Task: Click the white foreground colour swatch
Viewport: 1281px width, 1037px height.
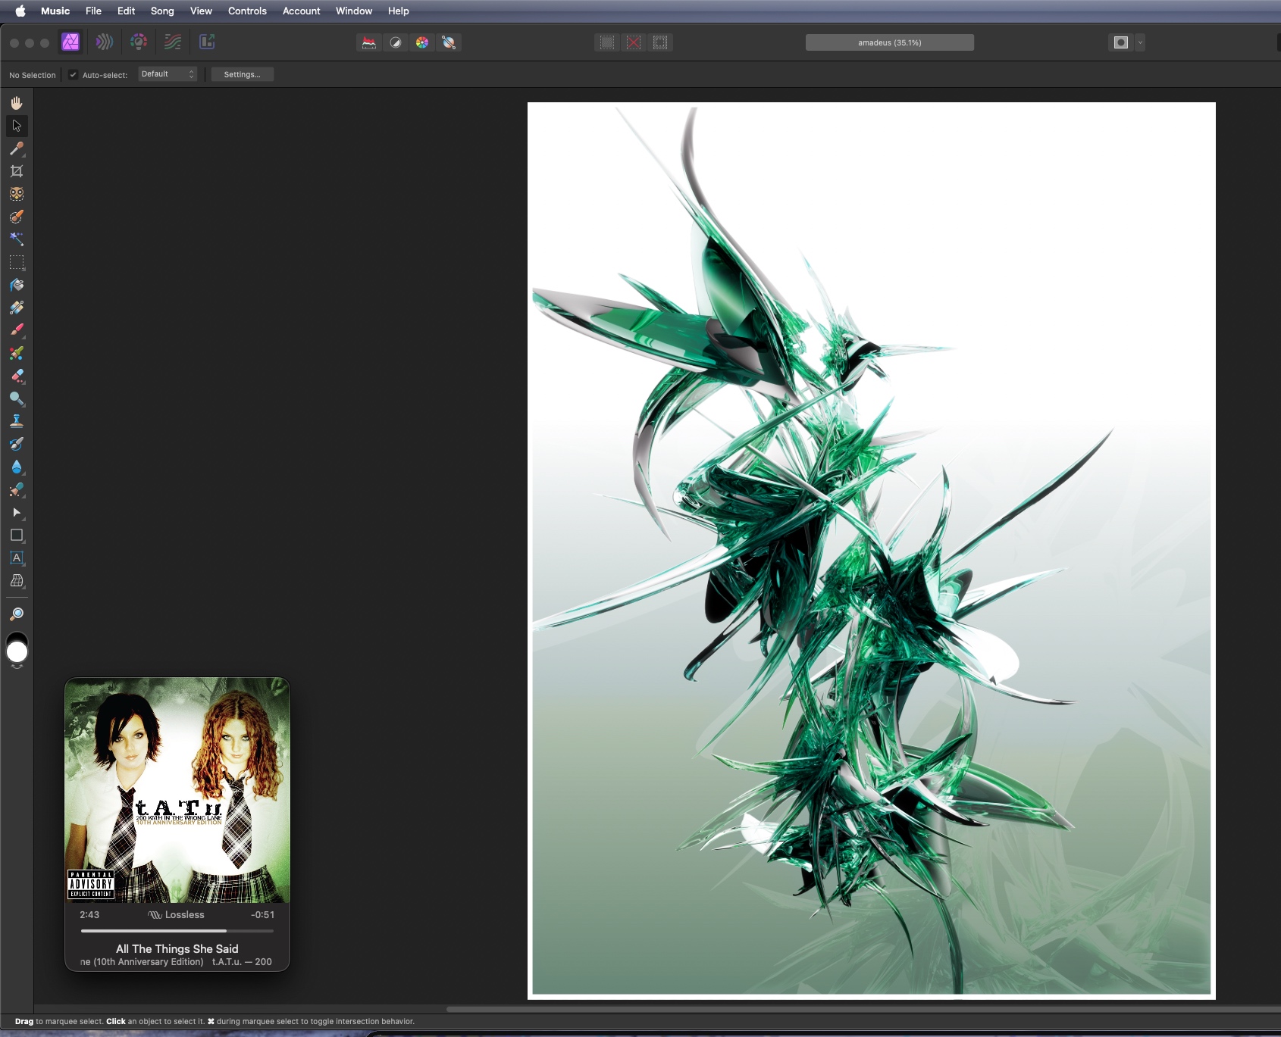Action: point(17,653)
